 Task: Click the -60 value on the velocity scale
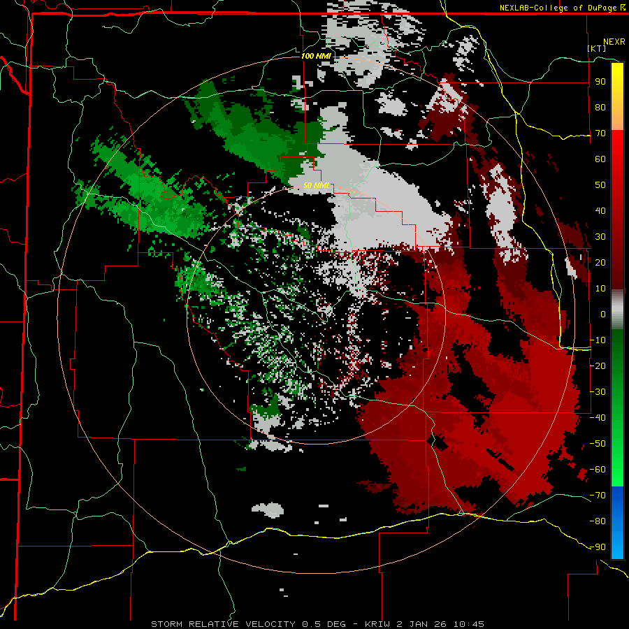(x=598, y=470)
